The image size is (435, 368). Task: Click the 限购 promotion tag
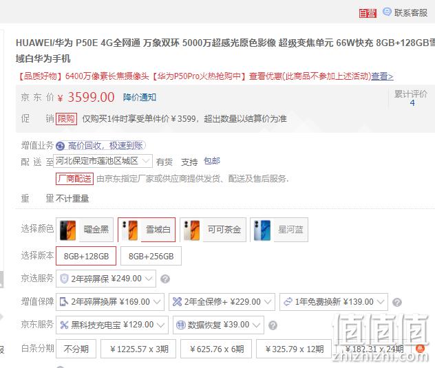[66, 119]
